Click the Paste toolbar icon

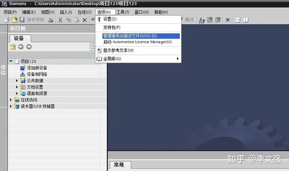(x=77, y=20)
